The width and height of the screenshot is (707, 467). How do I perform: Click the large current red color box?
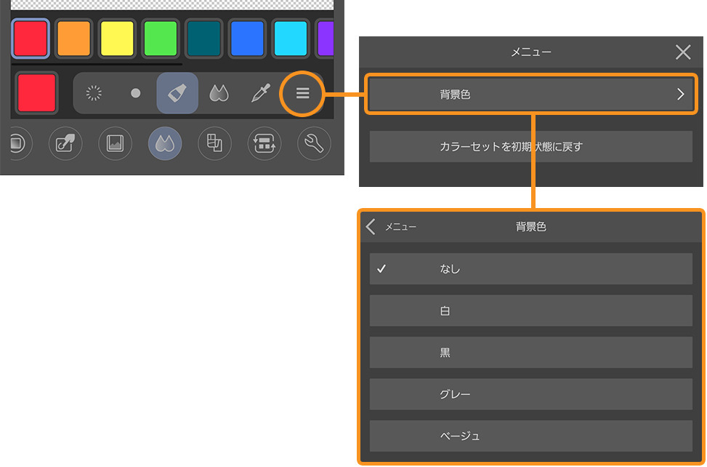[36, 93]
